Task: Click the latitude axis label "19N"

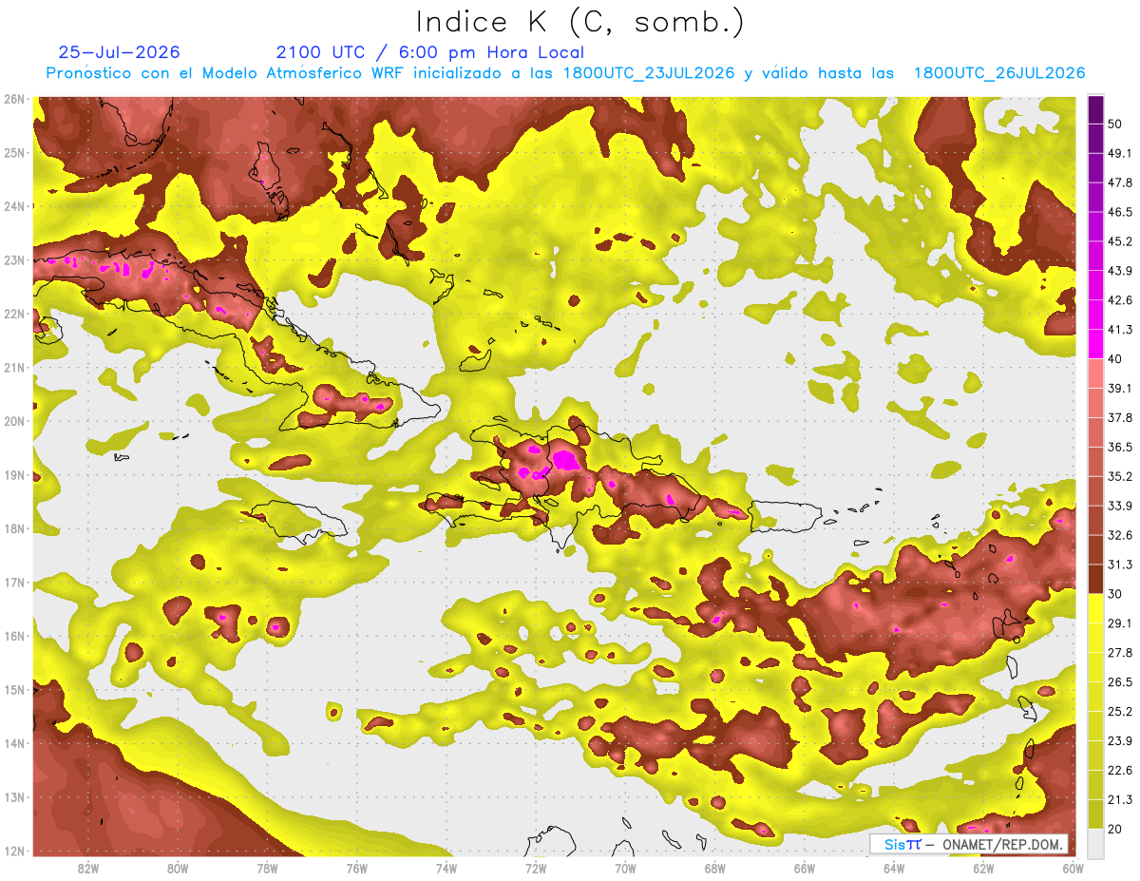Action: tap(14, 474)
